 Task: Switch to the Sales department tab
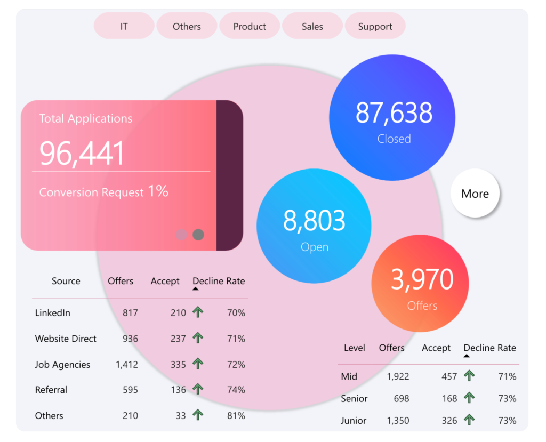click(312, 26)
